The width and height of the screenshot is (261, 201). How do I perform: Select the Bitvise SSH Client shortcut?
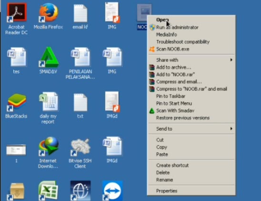click(x=80, y=147)
